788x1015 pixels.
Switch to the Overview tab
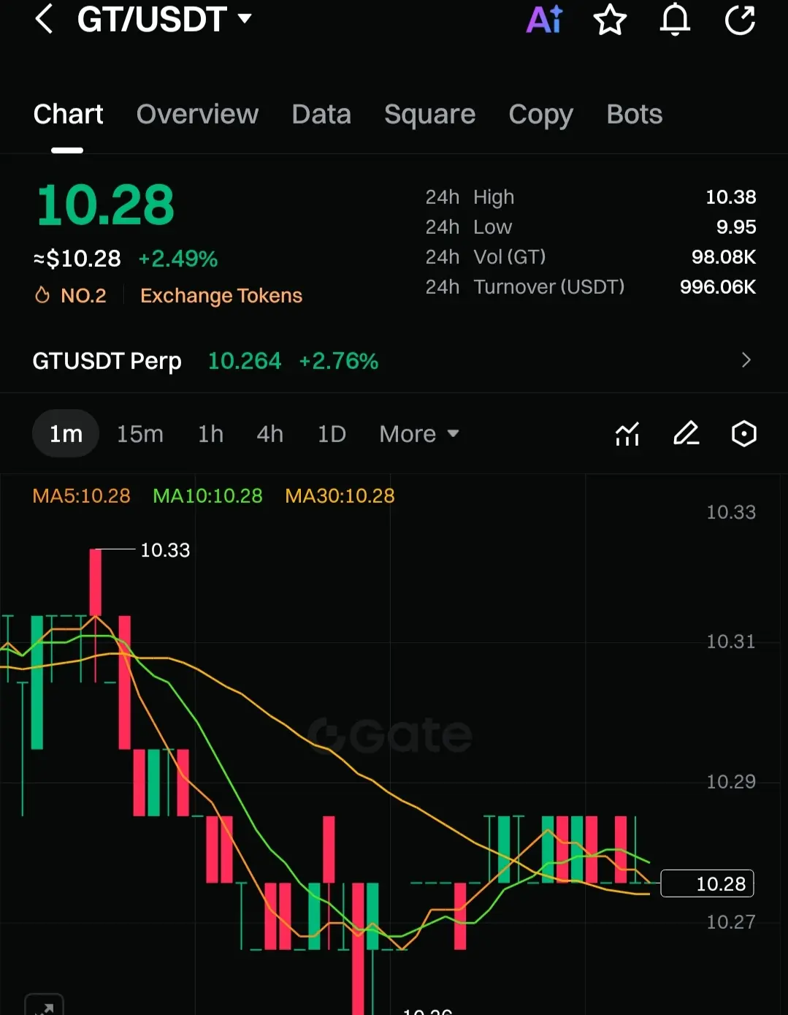coord(197,115)
